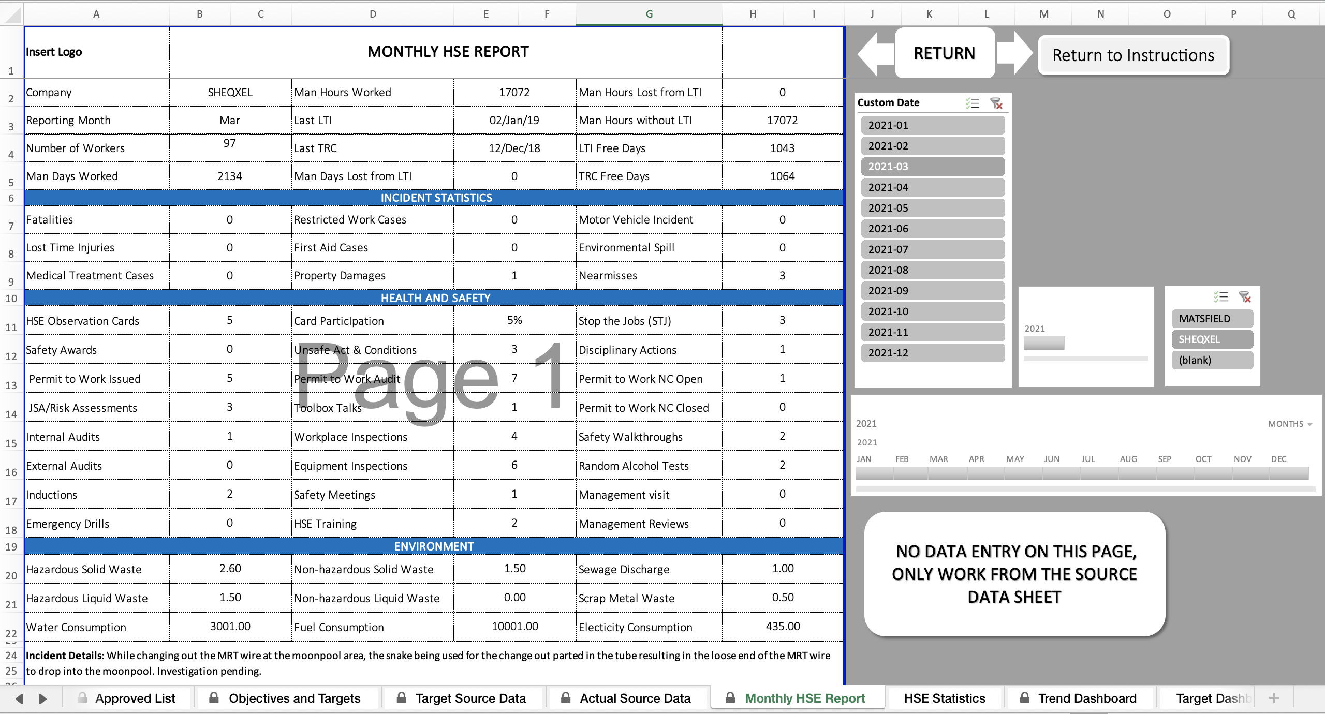Select Electricity Consumption value 435.00

point(783,627)
